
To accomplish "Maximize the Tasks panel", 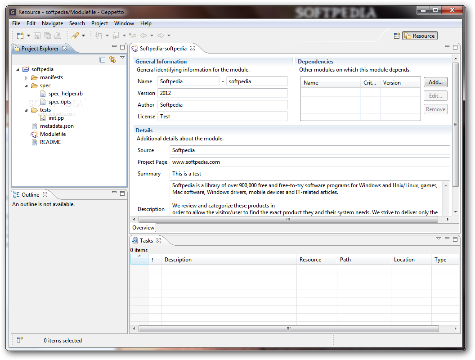I will pos(455,239).
